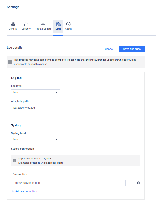Click the plus icon beside Add a connection
Viewport: 156px width, 203px height.
13,191
